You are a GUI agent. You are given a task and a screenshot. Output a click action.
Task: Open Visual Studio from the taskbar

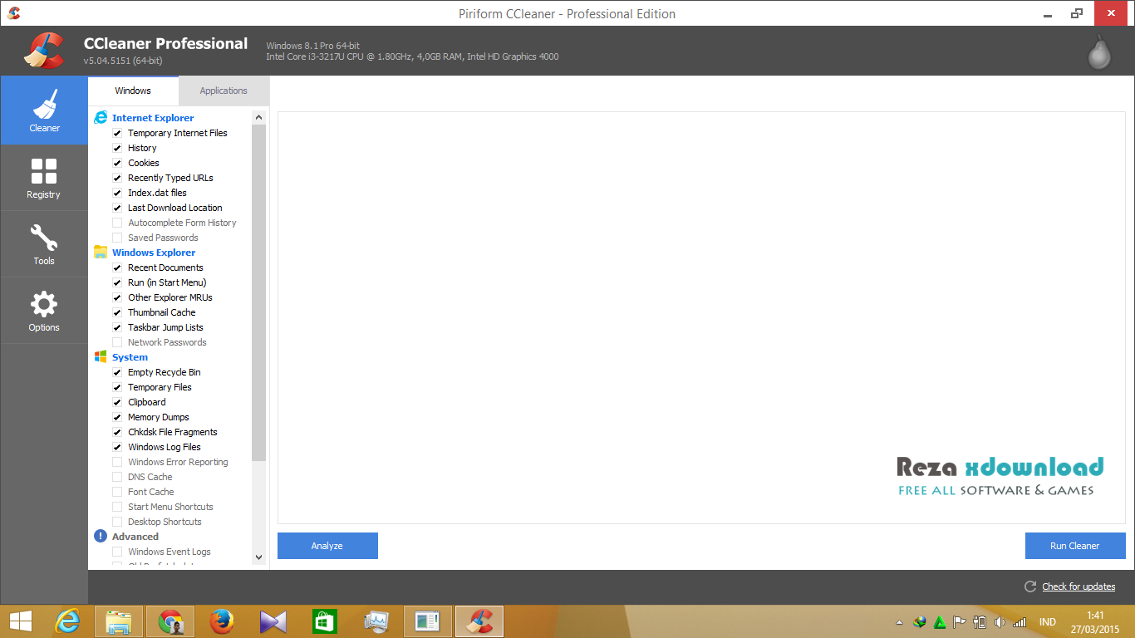[273, 621]
